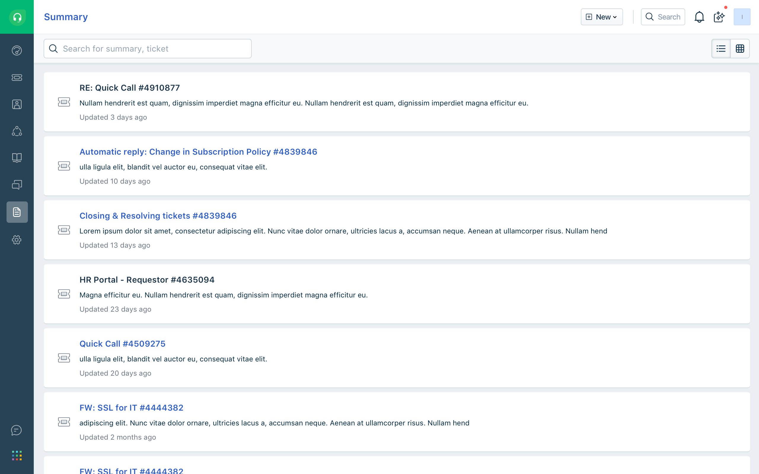
Task: Open Quick Call #4509275 summary link
Action: (x=122, y=344)
